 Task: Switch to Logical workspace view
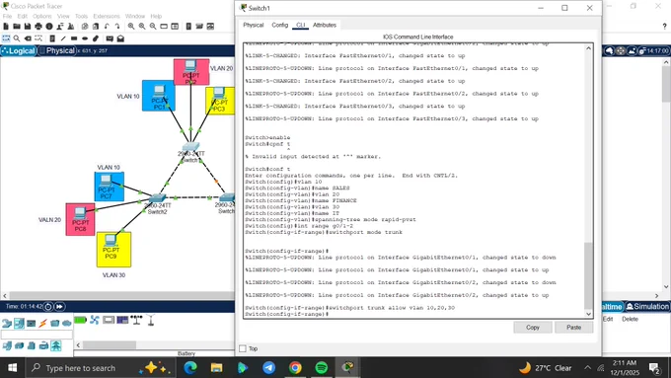tap(19, 50)
